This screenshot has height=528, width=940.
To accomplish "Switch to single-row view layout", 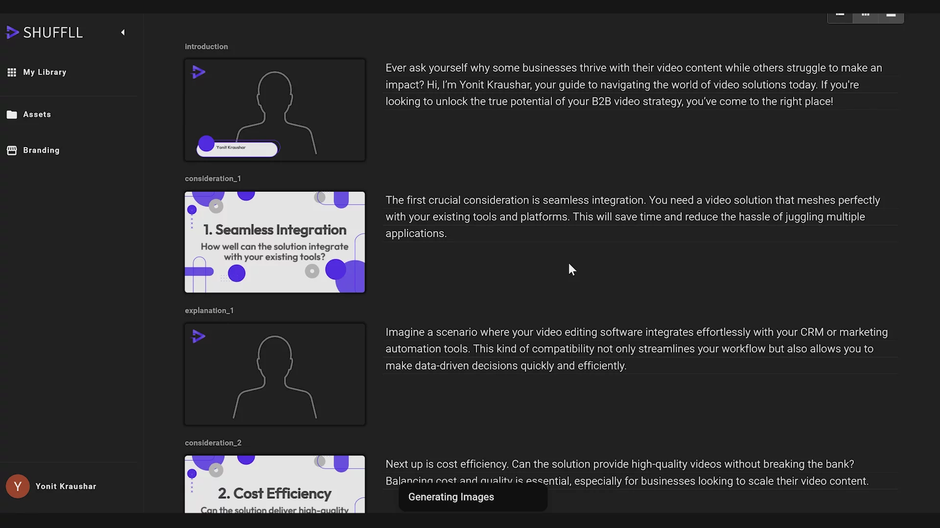I will tap(891, 16).
